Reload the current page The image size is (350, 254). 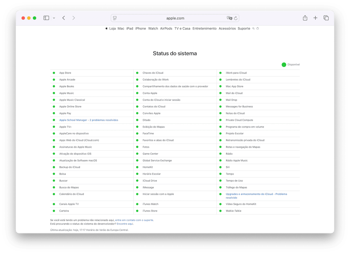(236, 18)
